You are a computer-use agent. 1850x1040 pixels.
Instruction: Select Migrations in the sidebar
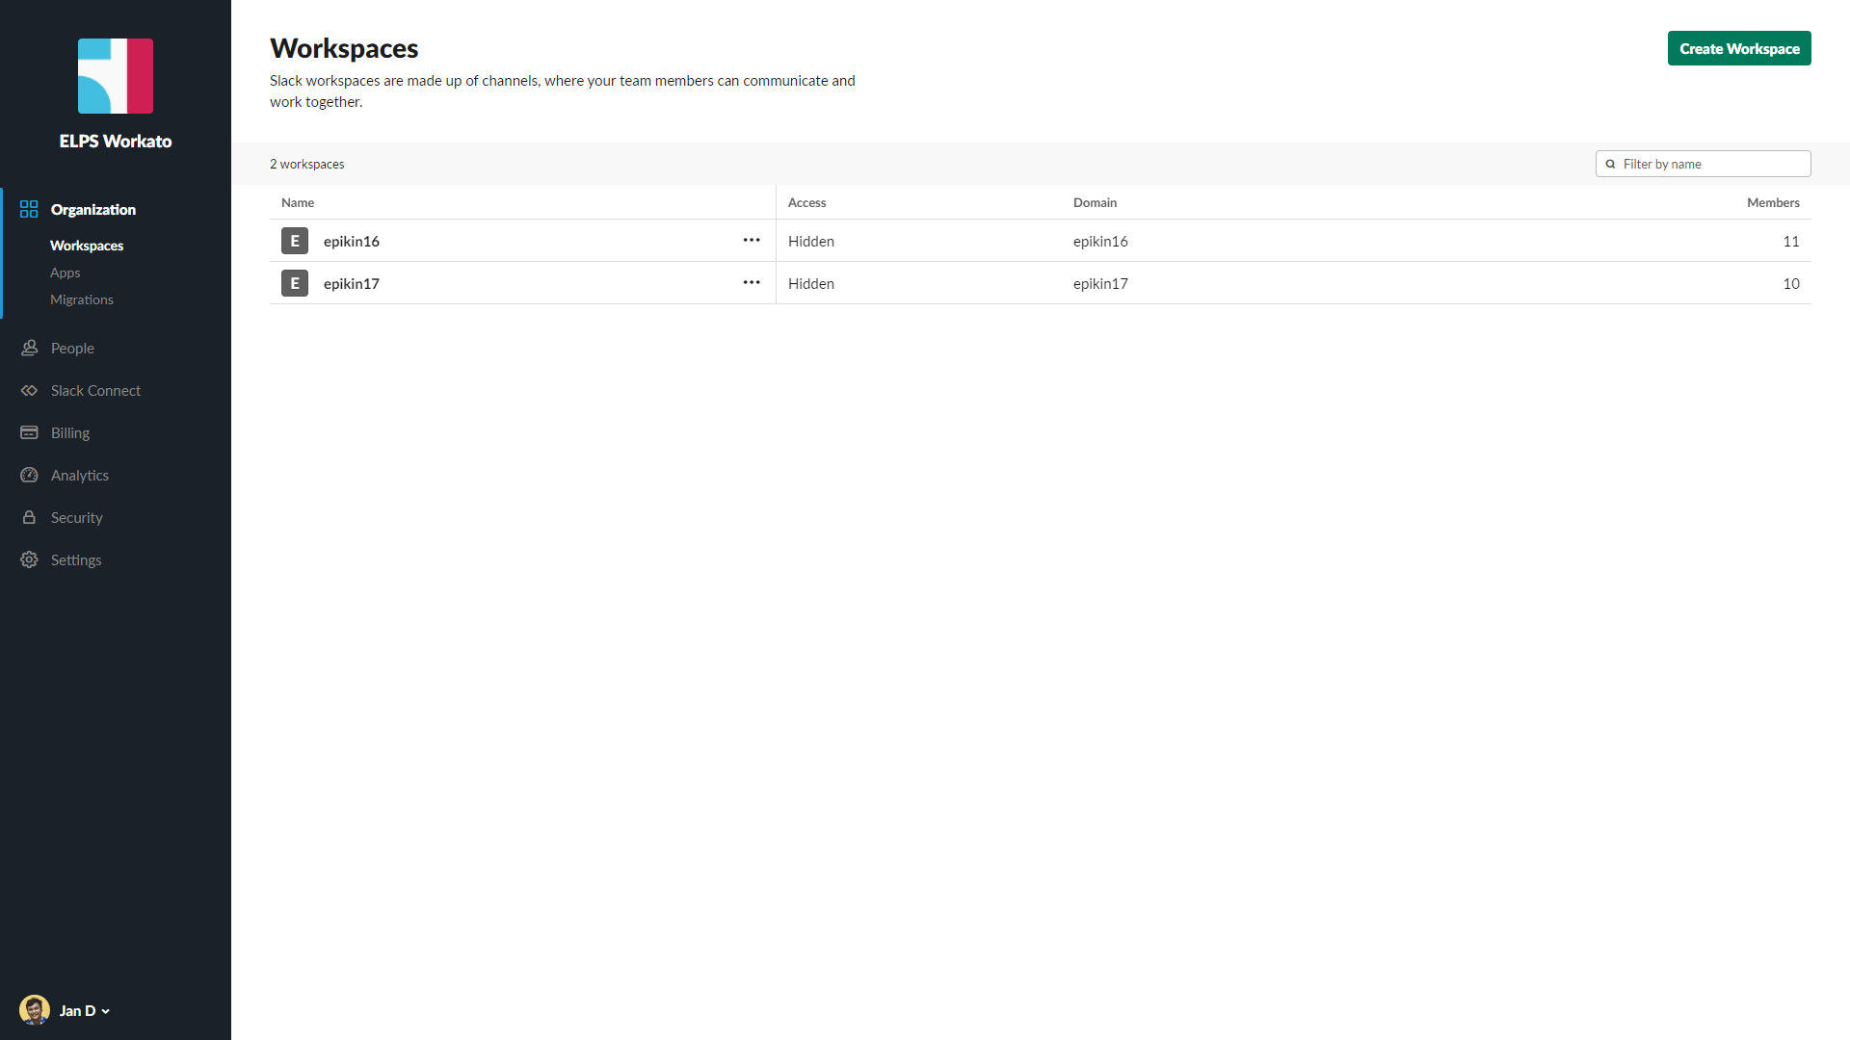[x=82, y=299]
